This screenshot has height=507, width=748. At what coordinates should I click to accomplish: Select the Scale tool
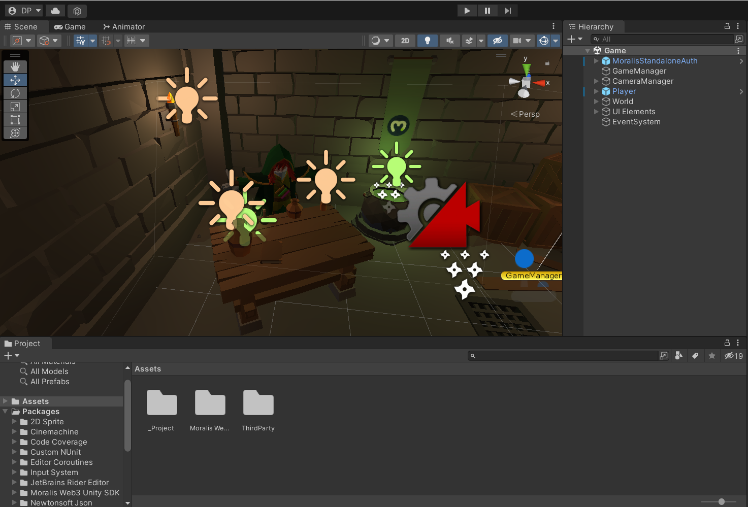point(15,106)
